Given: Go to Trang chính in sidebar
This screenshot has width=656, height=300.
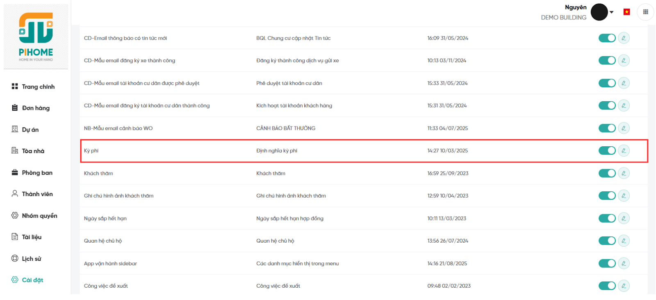Looking at the screenshot, I should (x=38, y=86).
